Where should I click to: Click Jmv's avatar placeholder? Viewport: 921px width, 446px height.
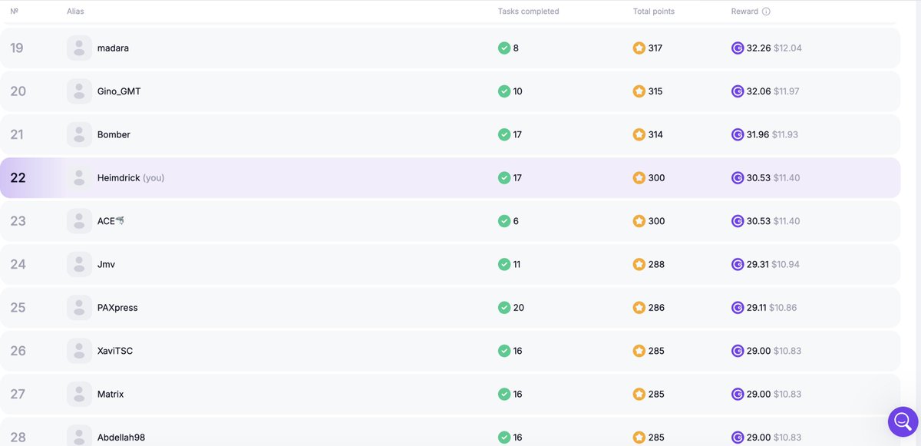click(79, 264)
